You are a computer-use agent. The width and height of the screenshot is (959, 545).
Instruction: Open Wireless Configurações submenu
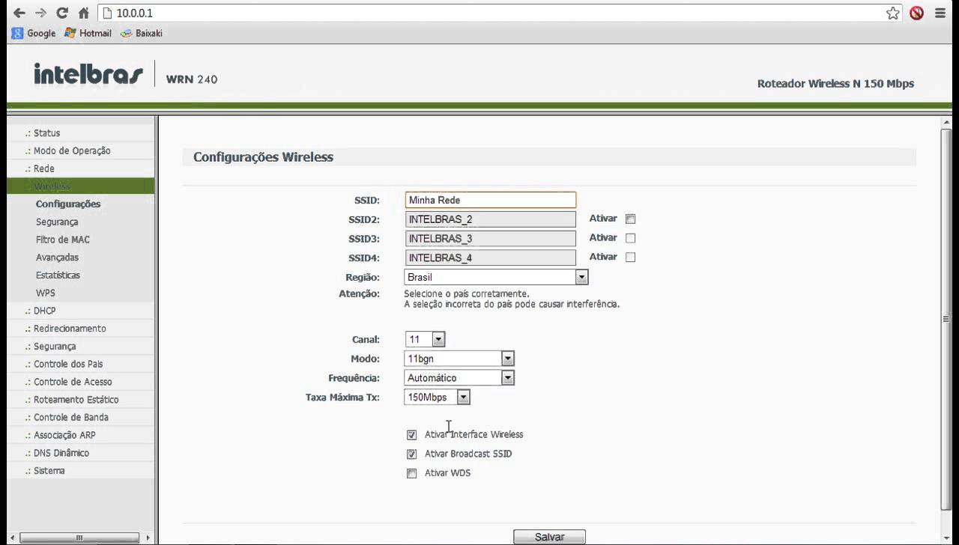tap(68, 204)
